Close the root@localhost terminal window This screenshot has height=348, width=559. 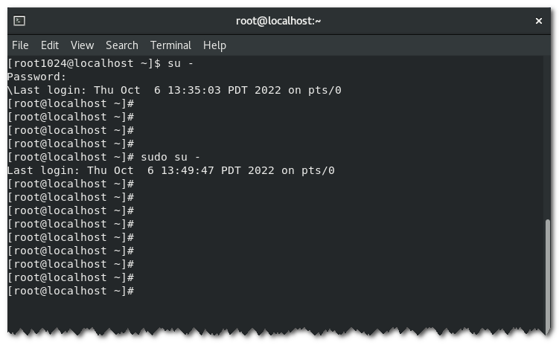pos(539,21)
